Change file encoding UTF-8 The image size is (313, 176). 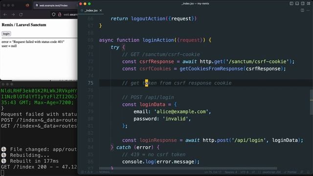tap(245, 172)
